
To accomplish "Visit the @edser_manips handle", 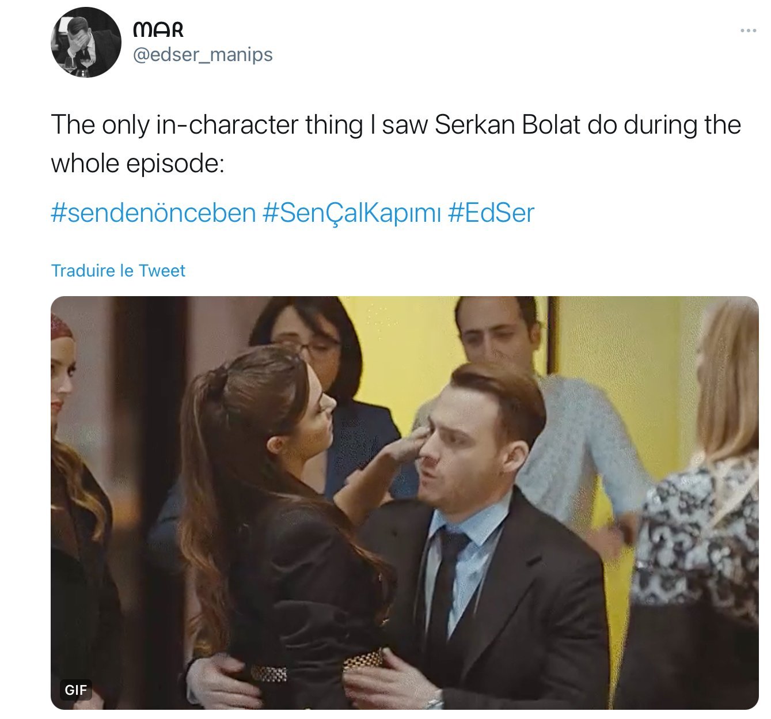I will click(x=203, y=55).
